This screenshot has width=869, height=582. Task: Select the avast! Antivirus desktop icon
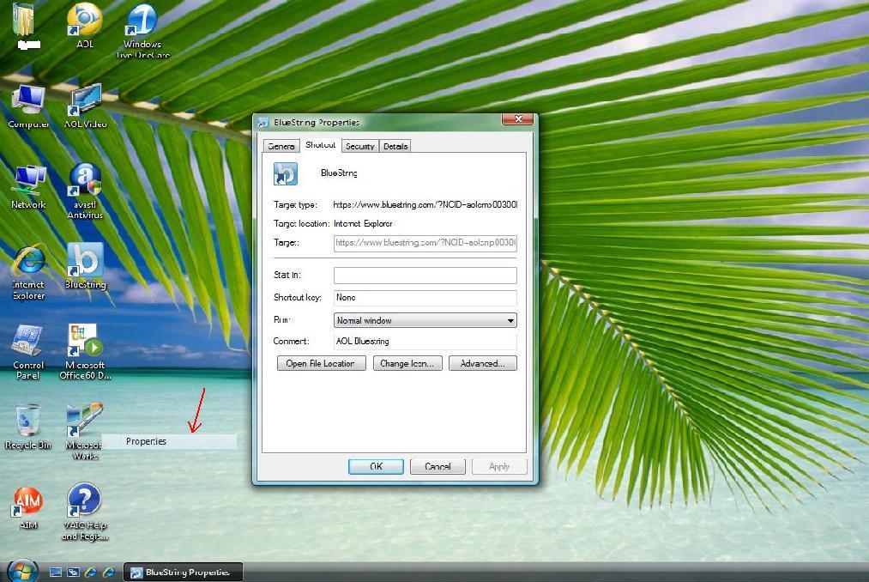click(85, 191)
